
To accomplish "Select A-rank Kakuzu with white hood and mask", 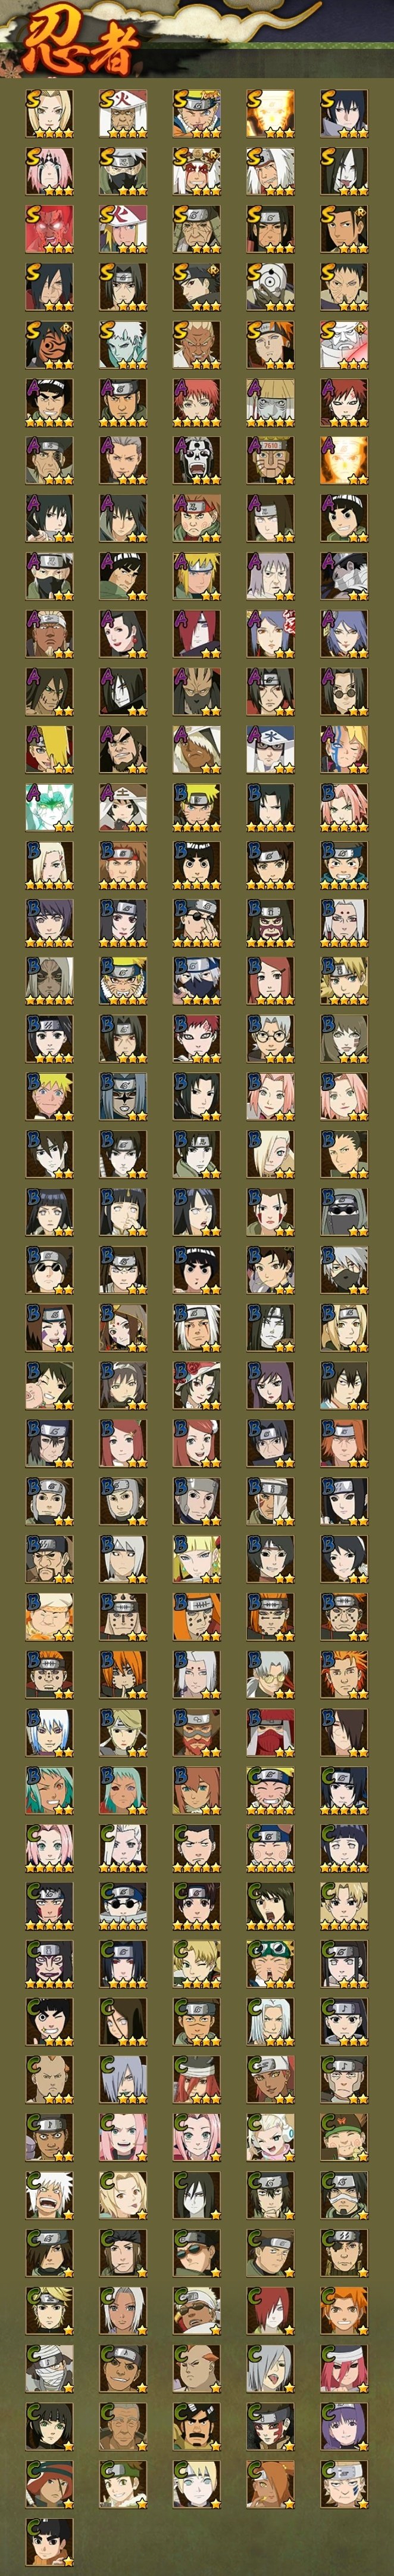I will click(x=344, y=576).
